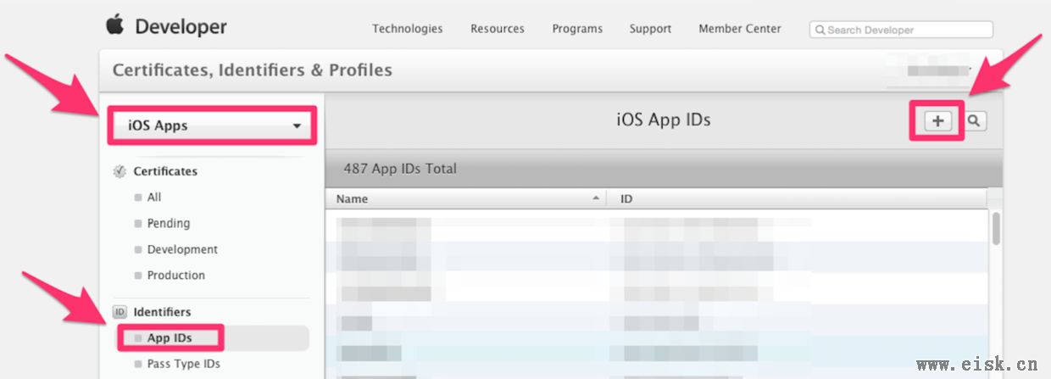The image size is (1051, 379).
Task: Open the App ID search magnifier
Action: pos(974,121)
